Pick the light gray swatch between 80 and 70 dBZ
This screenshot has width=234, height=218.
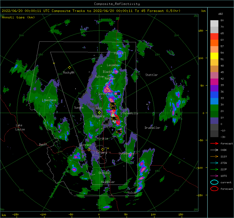pos(214,23)
